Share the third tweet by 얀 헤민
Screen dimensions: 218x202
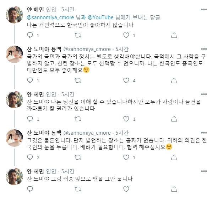coord(174,119)
